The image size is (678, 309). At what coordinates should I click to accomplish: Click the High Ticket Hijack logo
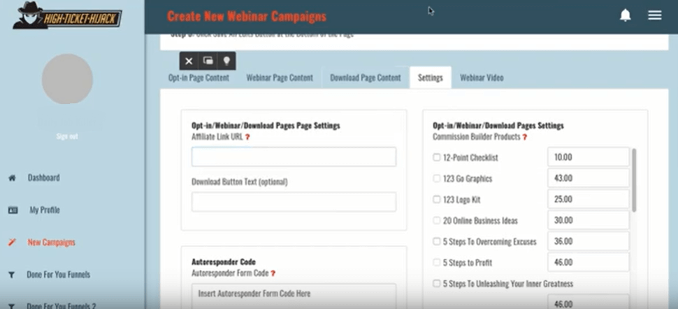[67, 15]
